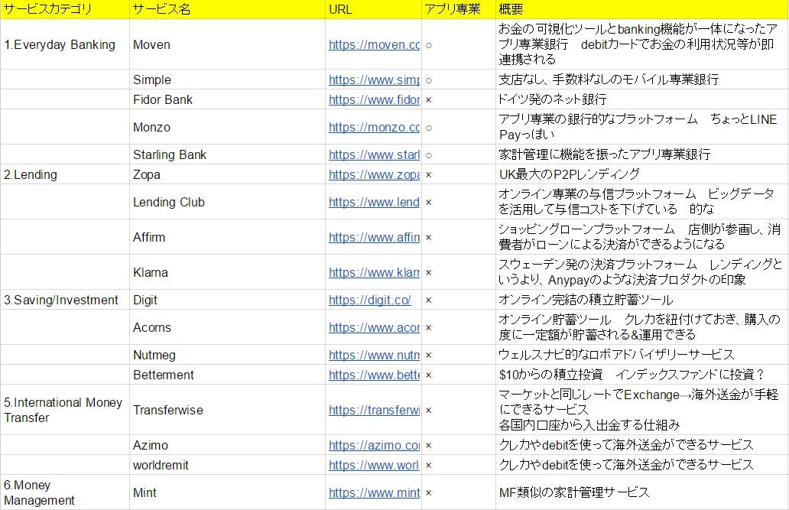Screen dimensions: 789x510
Task: Open the Moven URL link
Action: (x=374, y=45)
